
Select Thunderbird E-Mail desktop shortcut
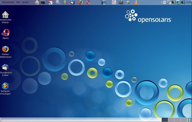(x=5, y=70)
